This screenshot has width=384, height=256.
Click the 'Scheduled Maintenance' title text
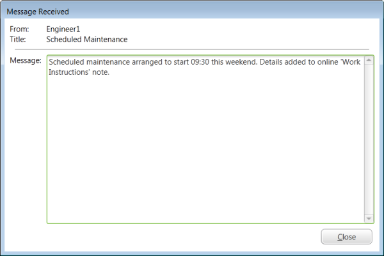point(86,39)
